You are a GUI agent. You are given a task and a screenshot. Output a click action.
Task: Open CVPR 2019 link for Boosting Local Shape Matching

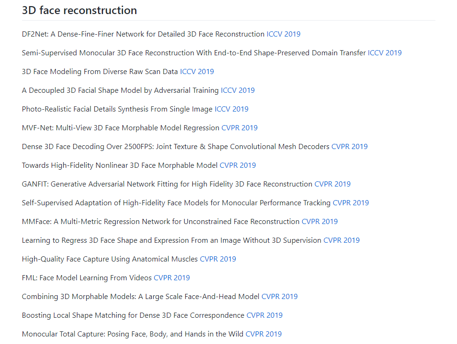(x=265, y=315)
